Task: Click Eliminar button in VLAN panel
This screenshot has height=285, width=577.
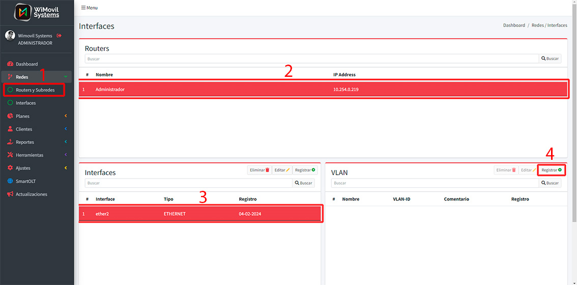Action: click(506, 170)
